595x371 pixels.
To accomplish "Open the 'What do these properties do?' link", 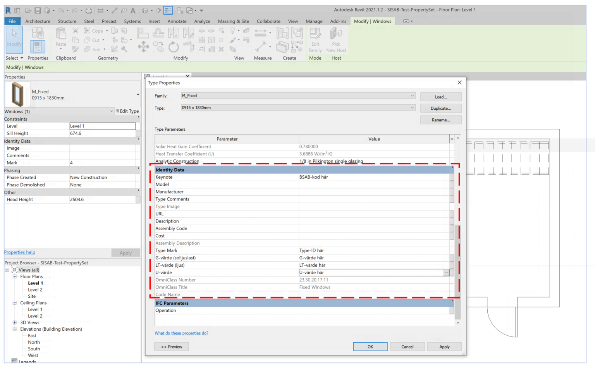I will pyautogui.click(x=181, y=333).
